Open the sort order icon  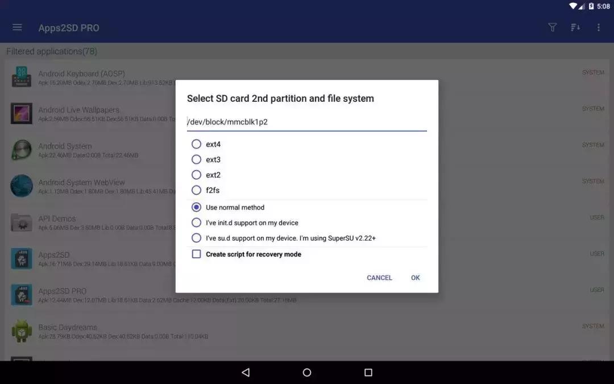575,27
